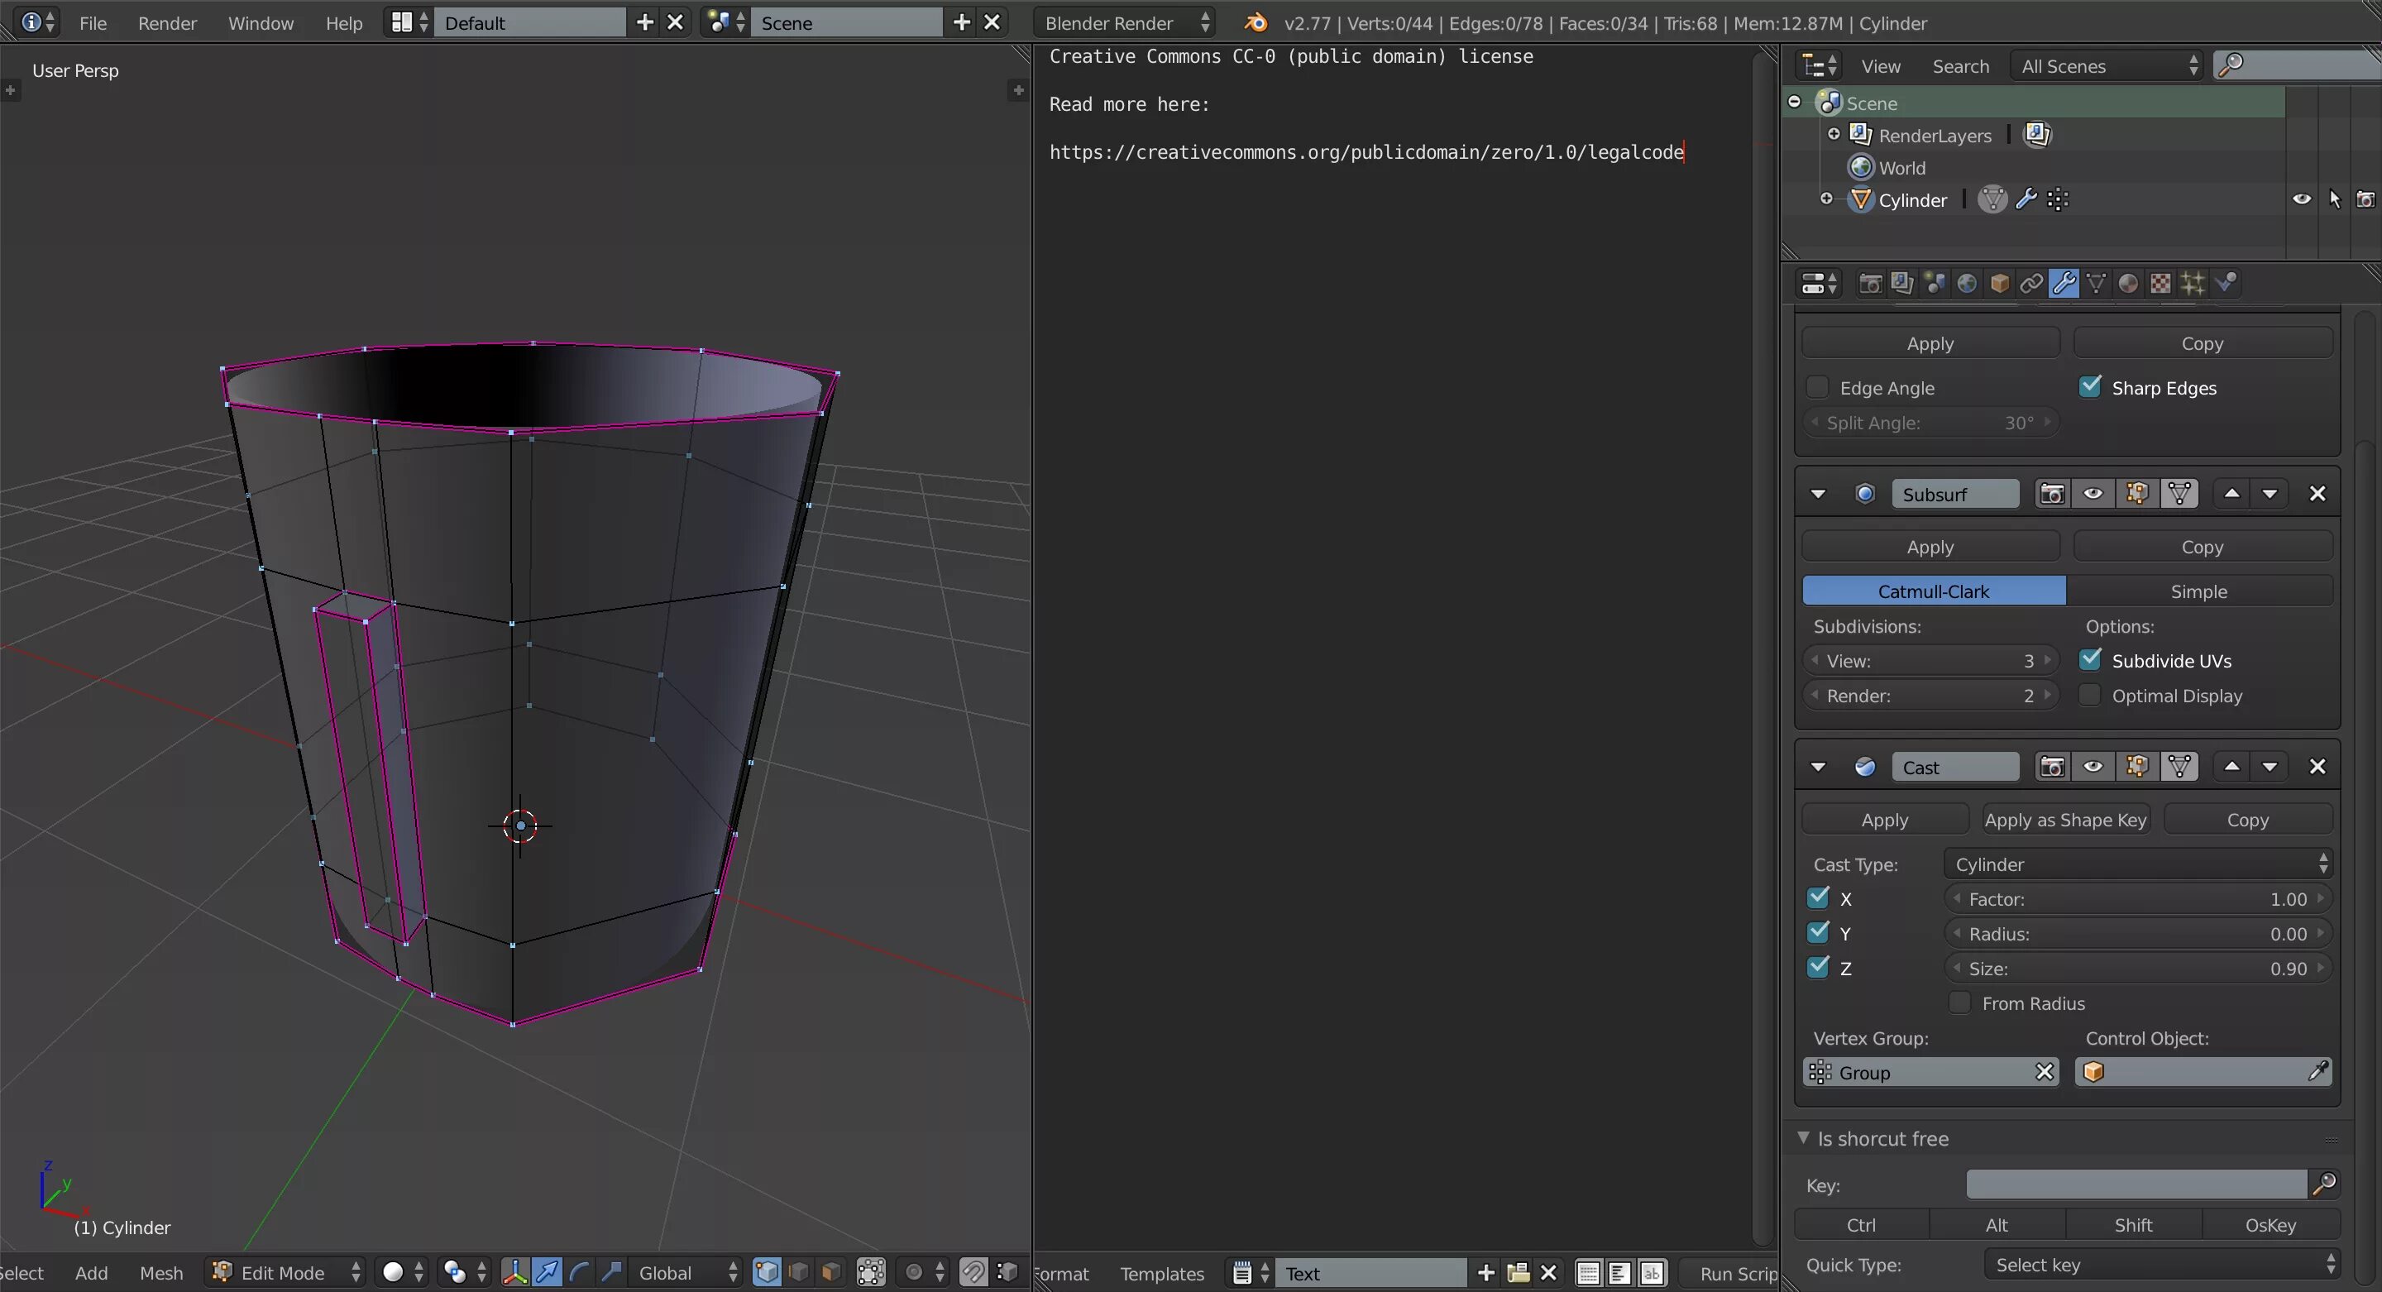The height and width of the screenshot is (1292, 2382).
Task: Open the Physics properties tab
Action: (2226, 284)
